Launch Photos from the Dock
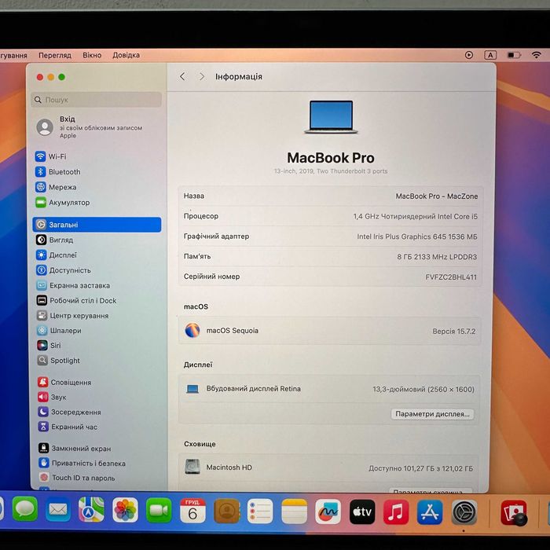This screenshot has width=550, height=550. coord(125,511)
